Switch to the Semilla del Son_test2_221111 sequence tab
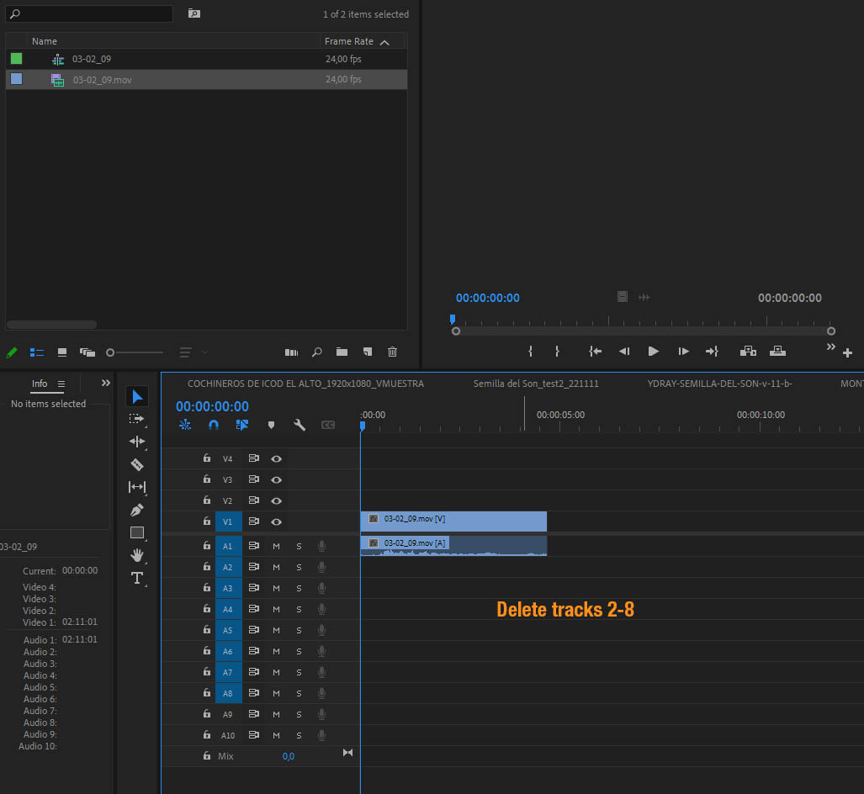Image resolution: width=864 pixels, height=794 pixels. pyautogui.click(x=535, y=383)
